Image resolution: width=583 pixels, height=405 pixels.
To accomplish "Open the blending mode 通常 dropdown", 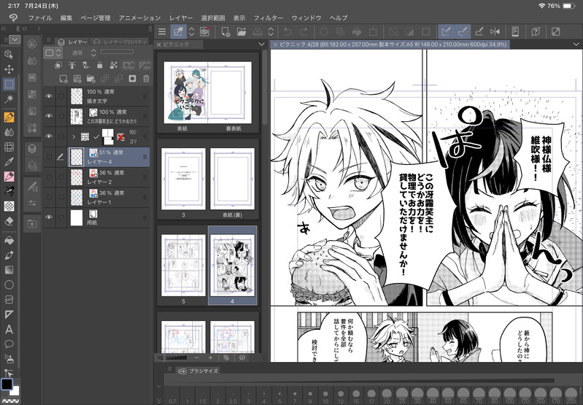I will [x=85, y=53].
